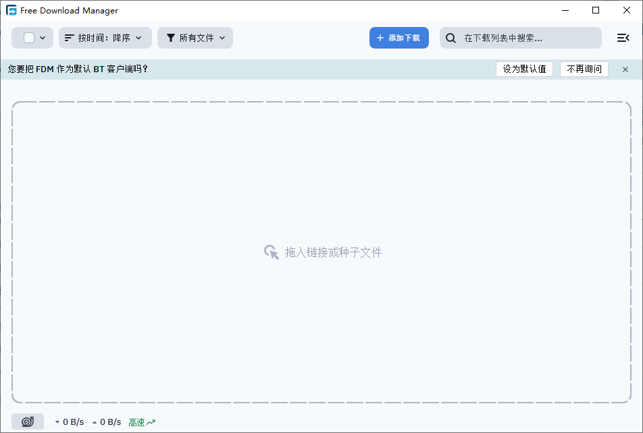Image resolution: width=643 pixels, height=433 pixels.
Task: Open the dropdown arrow beside the select-all checkbox
Action: click(43, 38)
